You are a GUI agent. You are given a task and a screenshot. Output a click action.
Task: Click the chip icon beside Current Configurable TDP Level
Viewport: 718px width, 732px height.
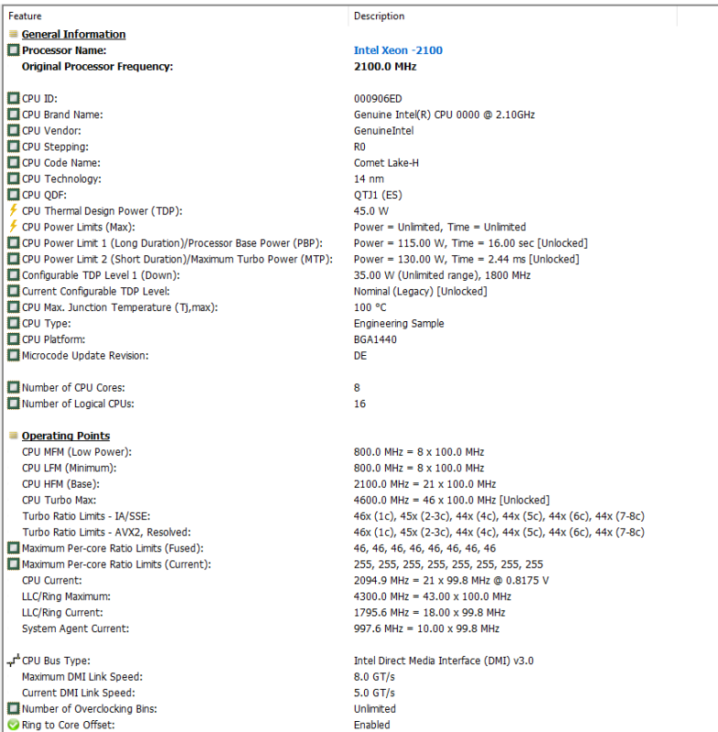pyautogui.click(x=14, y=291)
